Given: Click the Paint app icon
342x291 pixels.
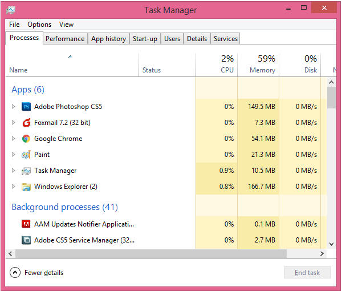Looking at the screenshot, I should pyautogui.click(x=26, y=155).
